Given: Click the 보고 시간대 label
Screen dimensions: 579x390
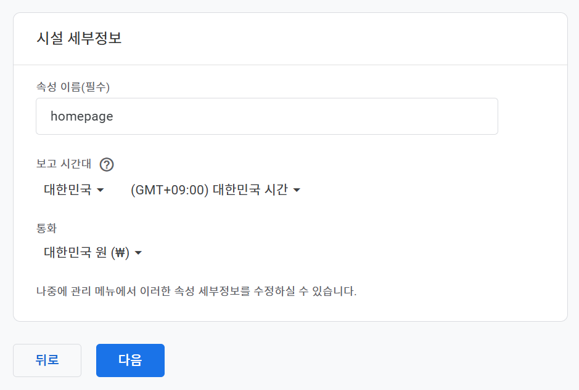Looking at the screenshot, I should [x=64, y=164].
